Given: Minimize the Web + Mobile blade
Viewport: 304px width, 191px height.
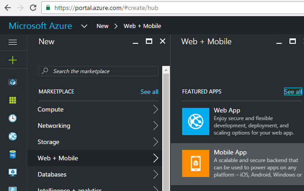Looking at the screenshot, I should (x=279, y=43).
